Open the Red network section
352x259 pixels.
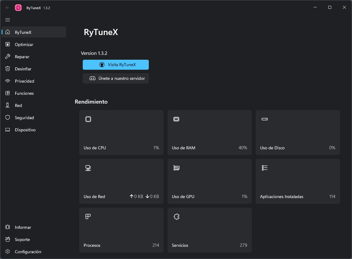click(18, 105)
